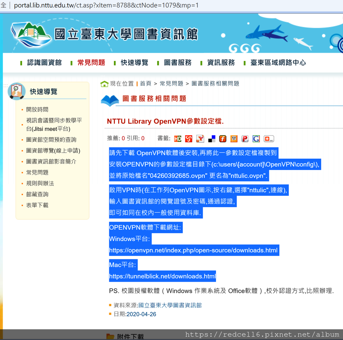Click the del.icio.us bookmark icon
The image size is (343, 340).
coord(212,139)
